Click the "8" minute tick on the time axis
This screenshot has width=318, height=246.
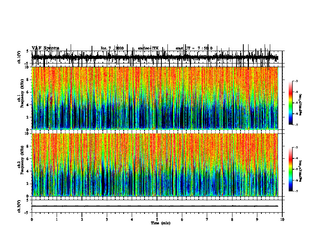tap(232, 219)
